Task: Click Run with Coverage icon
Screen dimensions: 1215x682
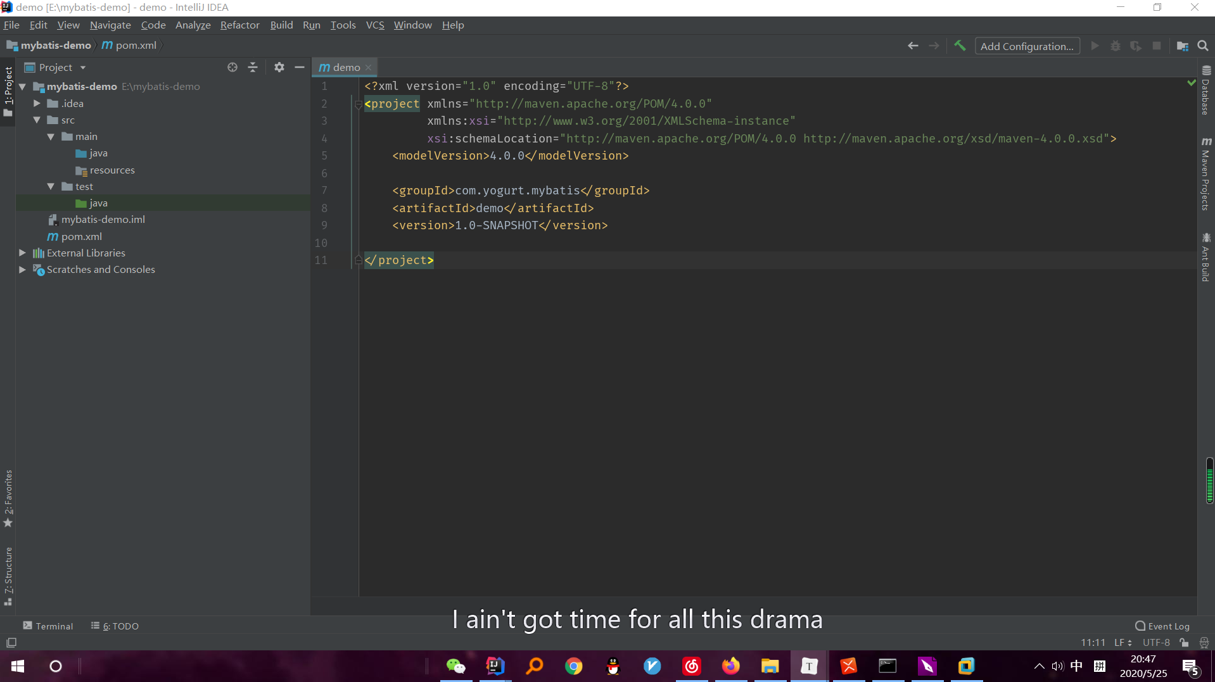Action: (x=1136, y=46)
